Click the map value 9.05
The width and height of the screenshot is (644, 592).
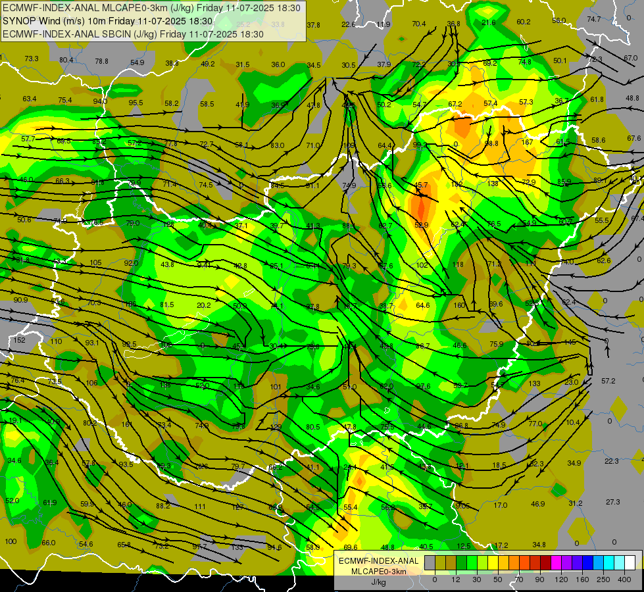[462, 505]
